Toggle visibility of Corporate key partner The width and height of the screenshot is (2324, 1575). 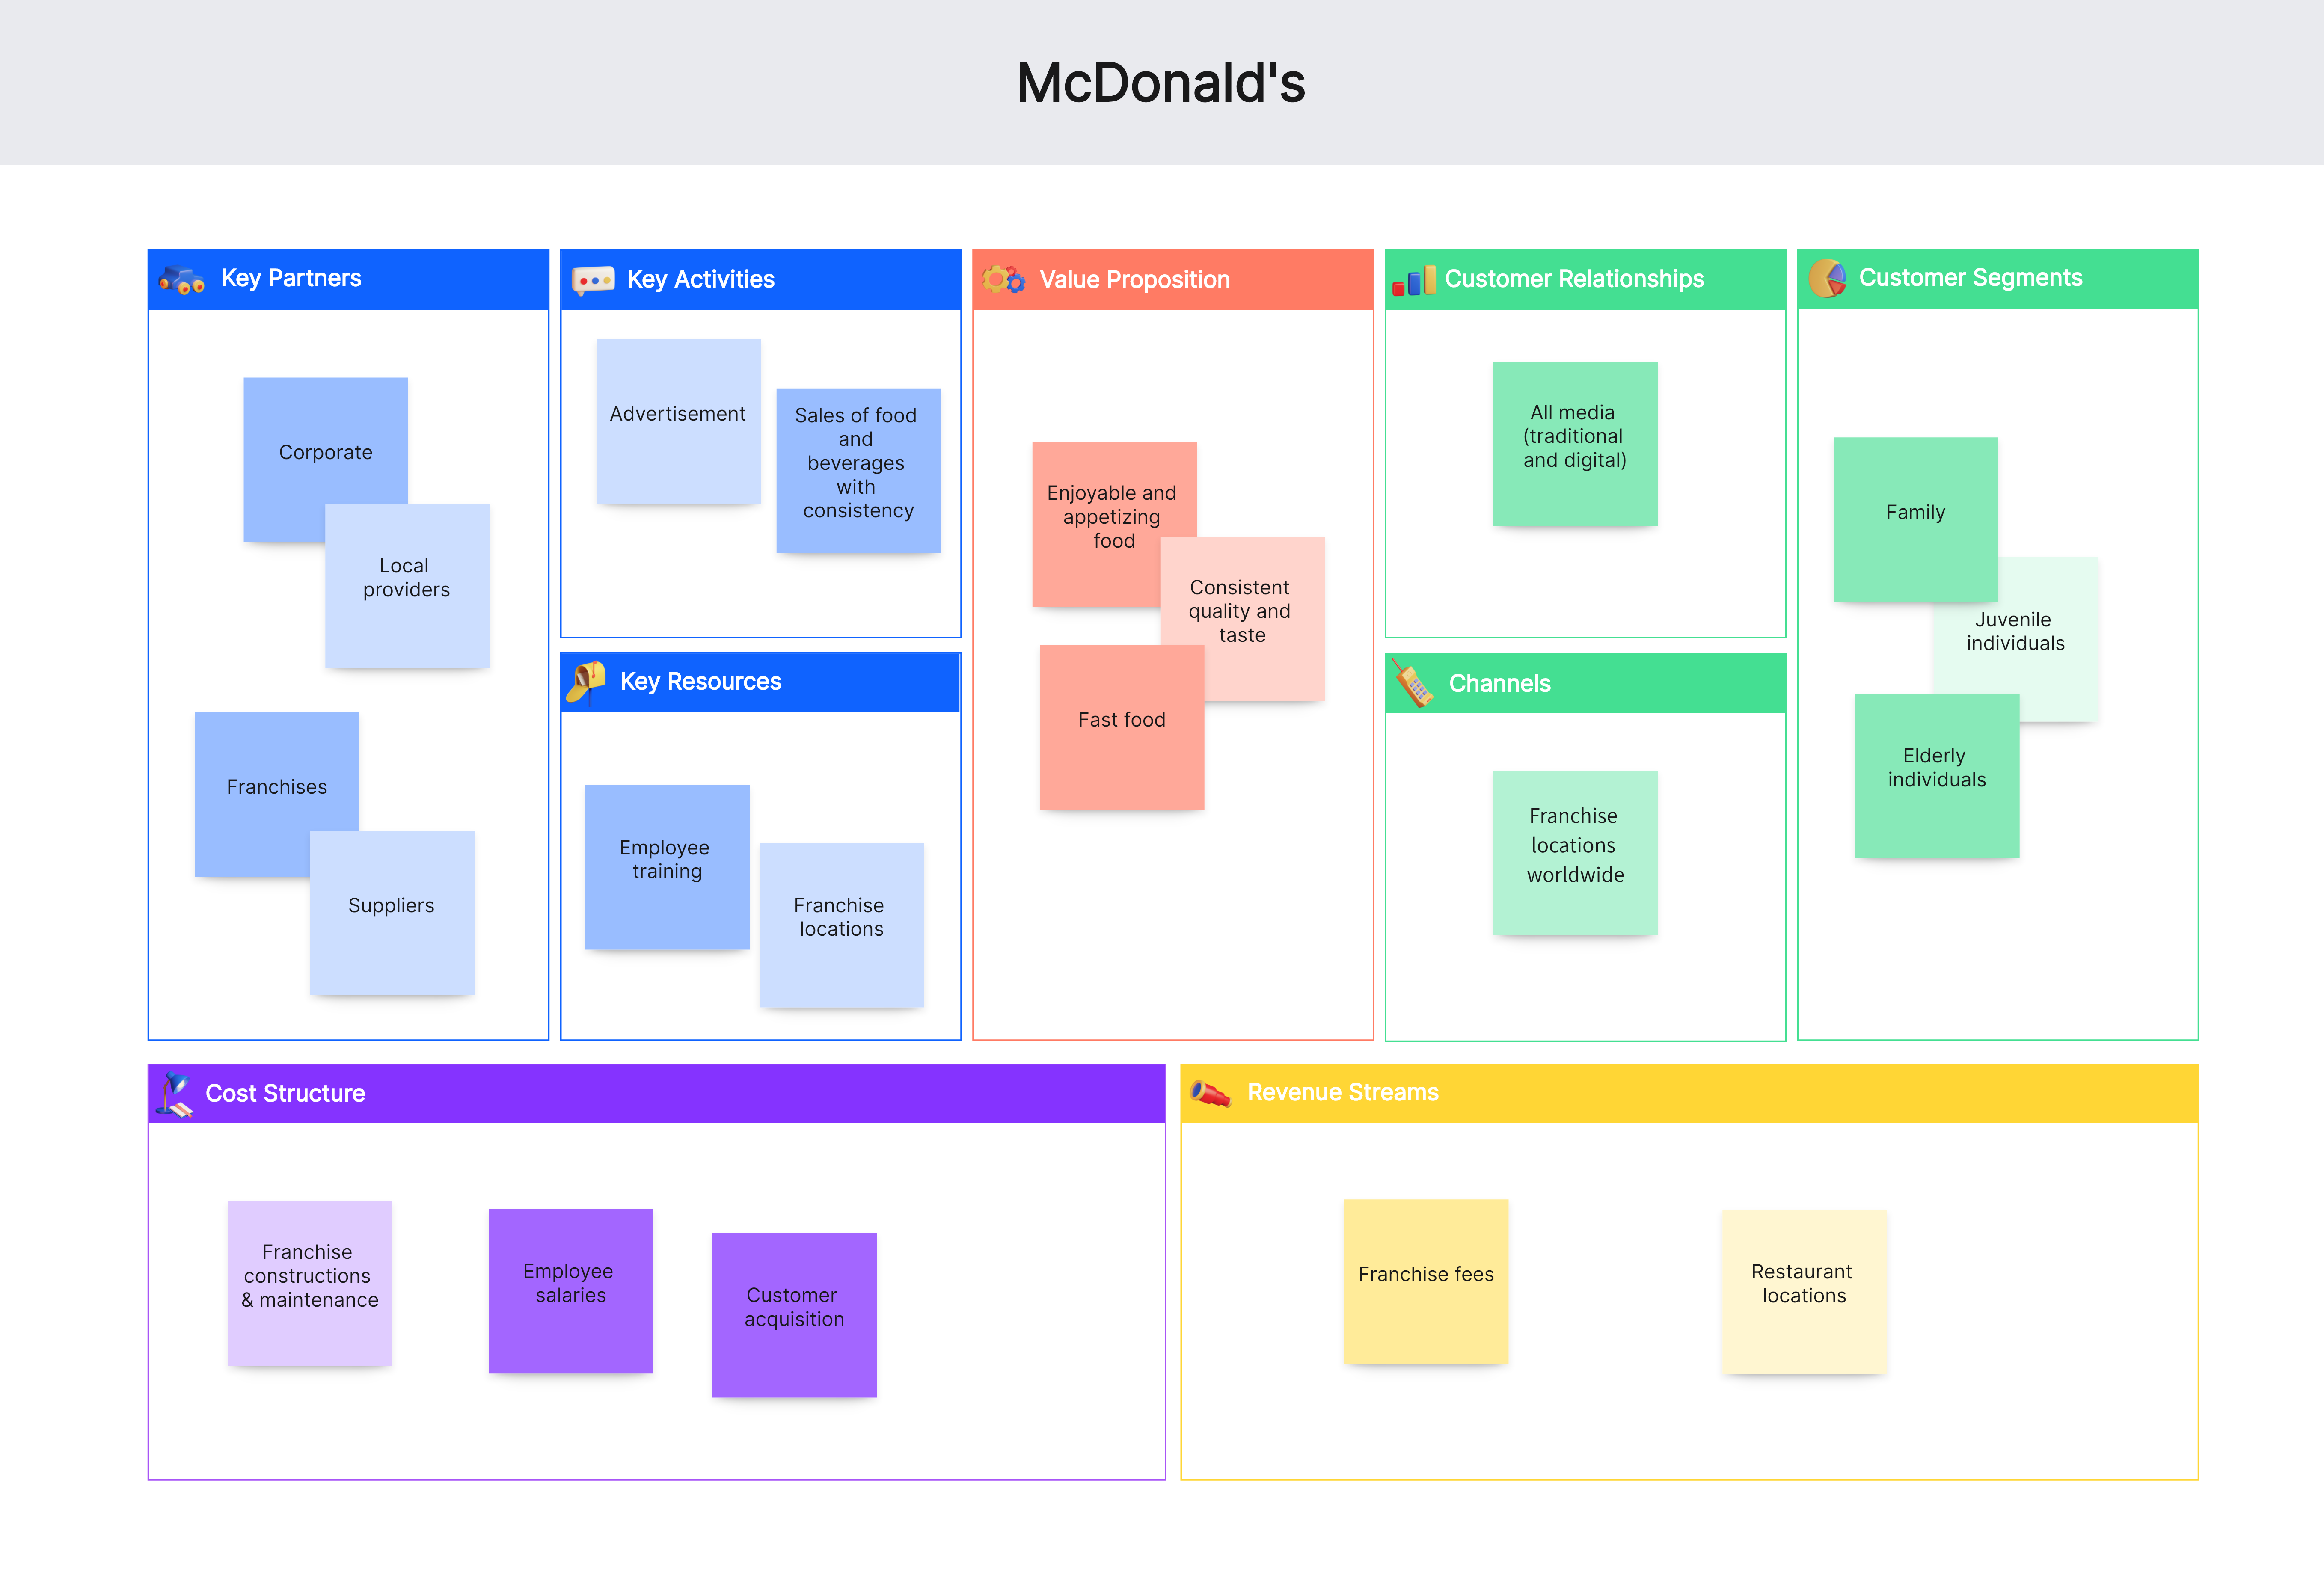click(325, 452)
